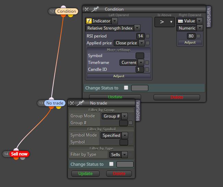Close the Condition panel with X icon

coord(87,9)
